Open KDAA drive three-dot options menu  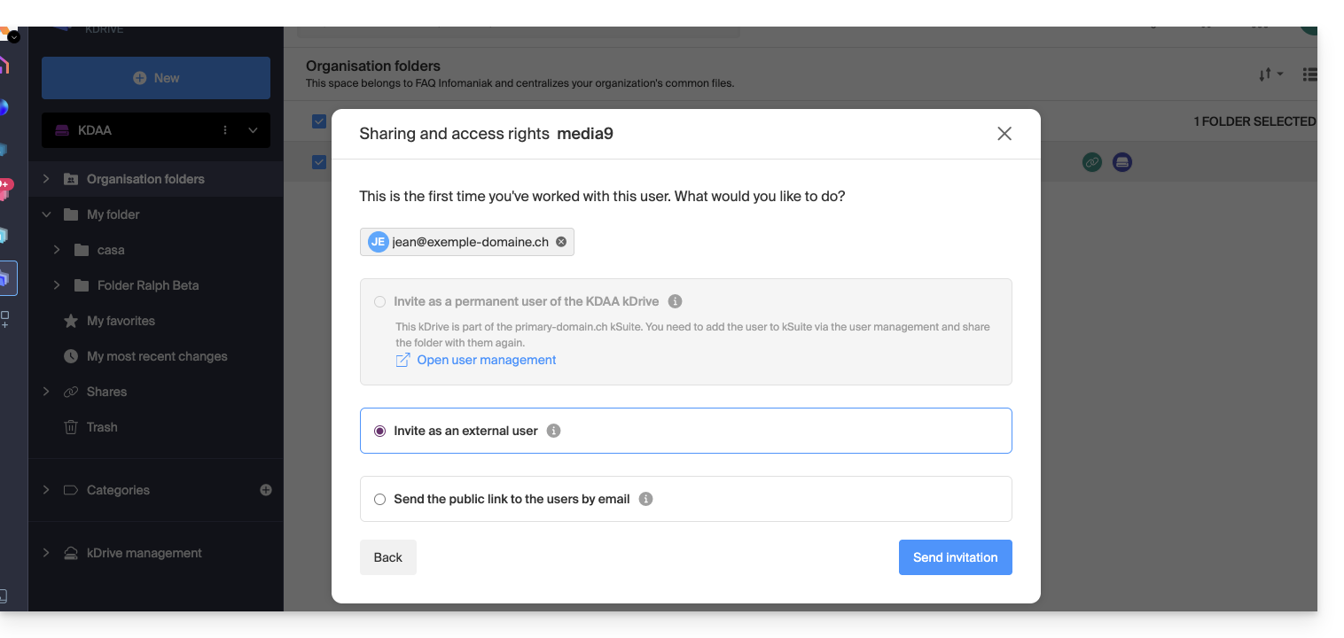[x=225, y=130]
